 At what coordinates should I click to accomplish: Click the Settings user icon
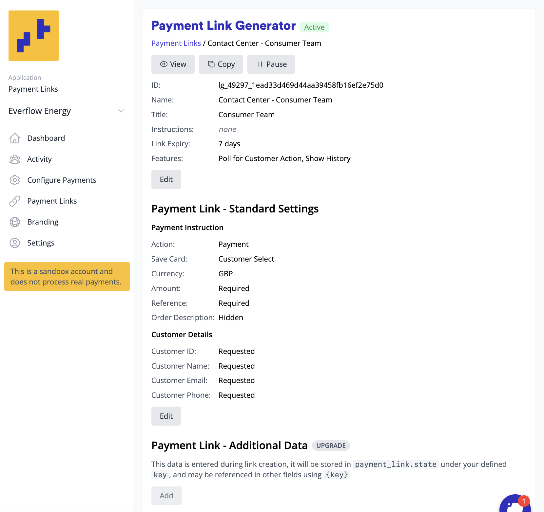click(x=15, y=243)
